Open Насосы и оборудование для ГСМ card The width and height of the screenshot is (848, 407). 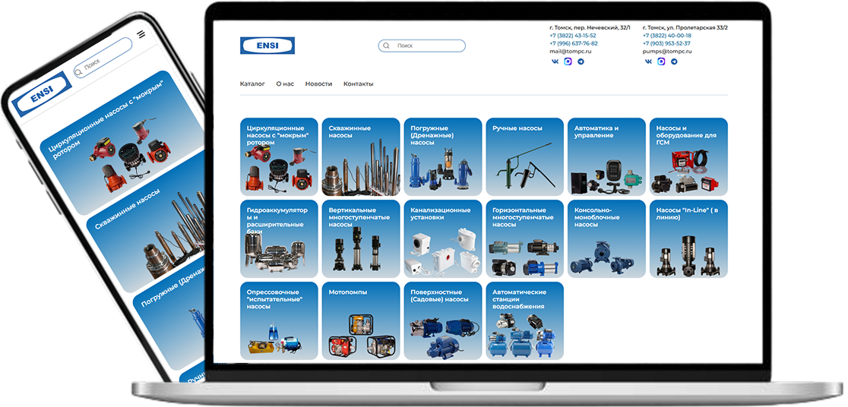(688, 156)
